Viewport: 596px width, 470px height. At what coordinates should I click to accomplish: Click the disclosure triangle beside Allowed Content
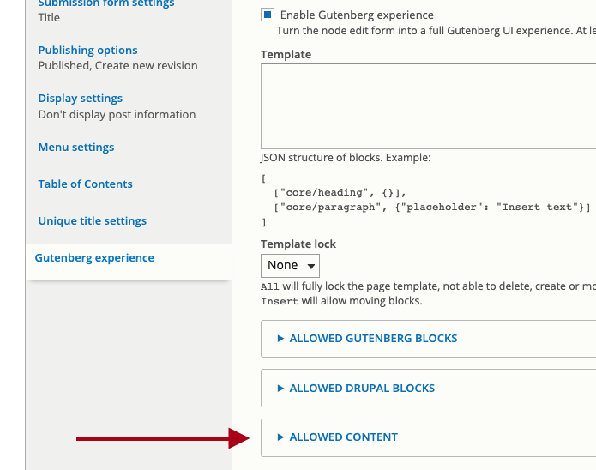click(x=280, y=437)
